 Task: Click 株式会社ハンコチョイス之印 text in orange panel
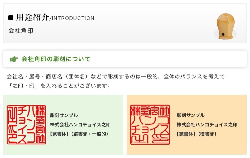[x=207, y=125]
